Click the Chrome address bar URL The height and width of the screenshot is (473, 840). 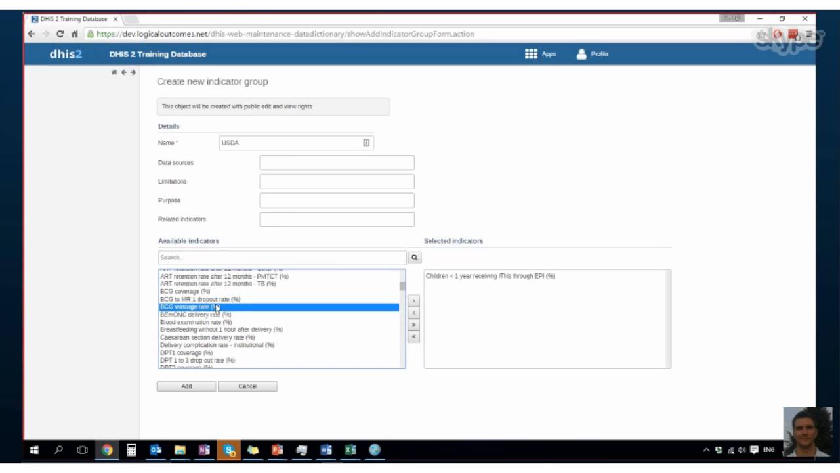tap(285, 34)
